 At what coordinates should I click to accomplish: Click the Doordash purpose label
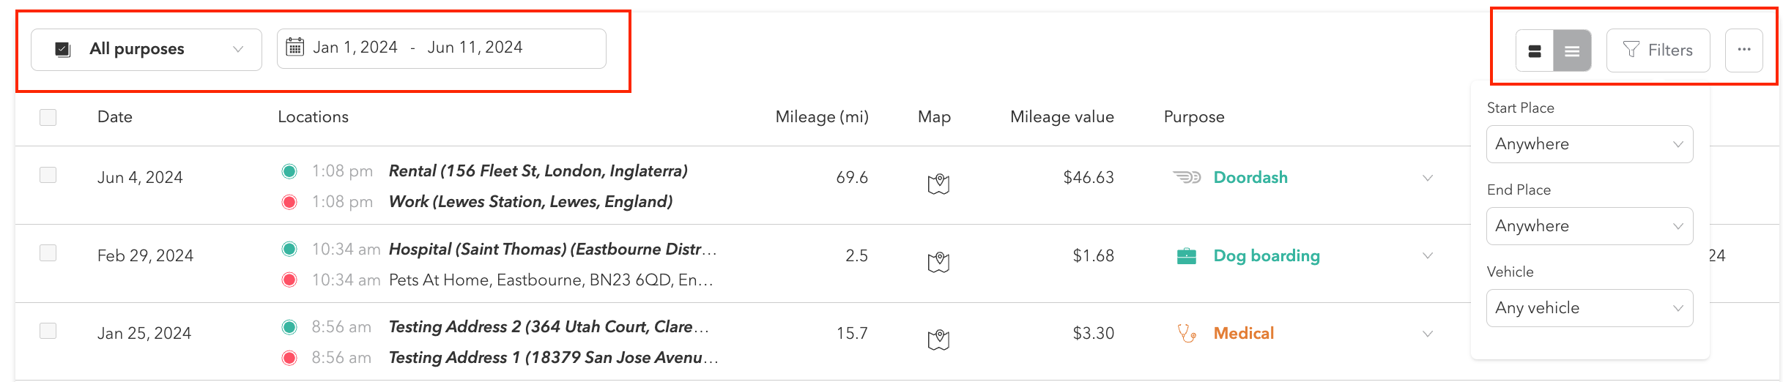click(x=1250, y=178)
